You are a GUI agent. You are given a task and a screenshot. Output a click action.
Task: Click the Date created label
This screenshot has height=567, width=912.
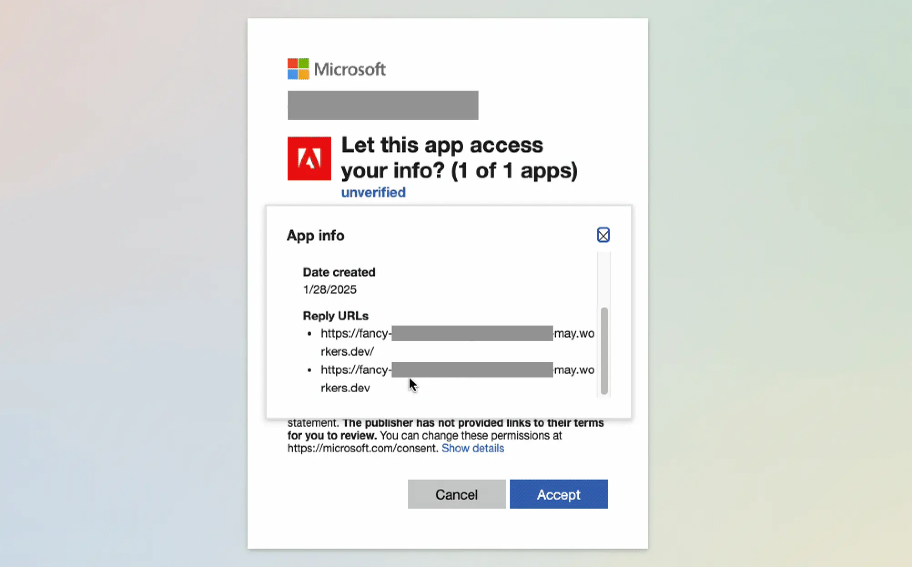point(339,272)
